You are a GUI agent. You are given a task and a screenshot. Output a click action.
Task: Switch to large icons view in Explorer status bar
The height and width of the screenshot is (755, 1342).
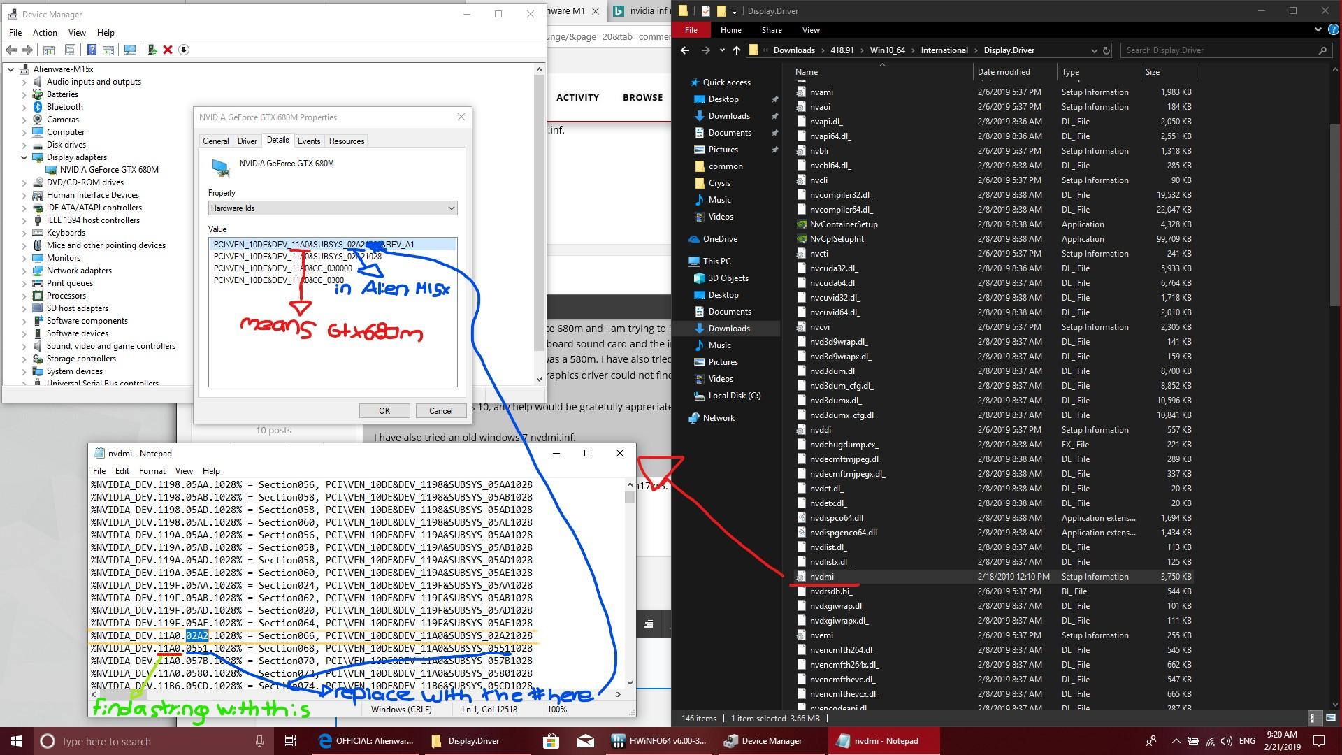pos(1329,718)
